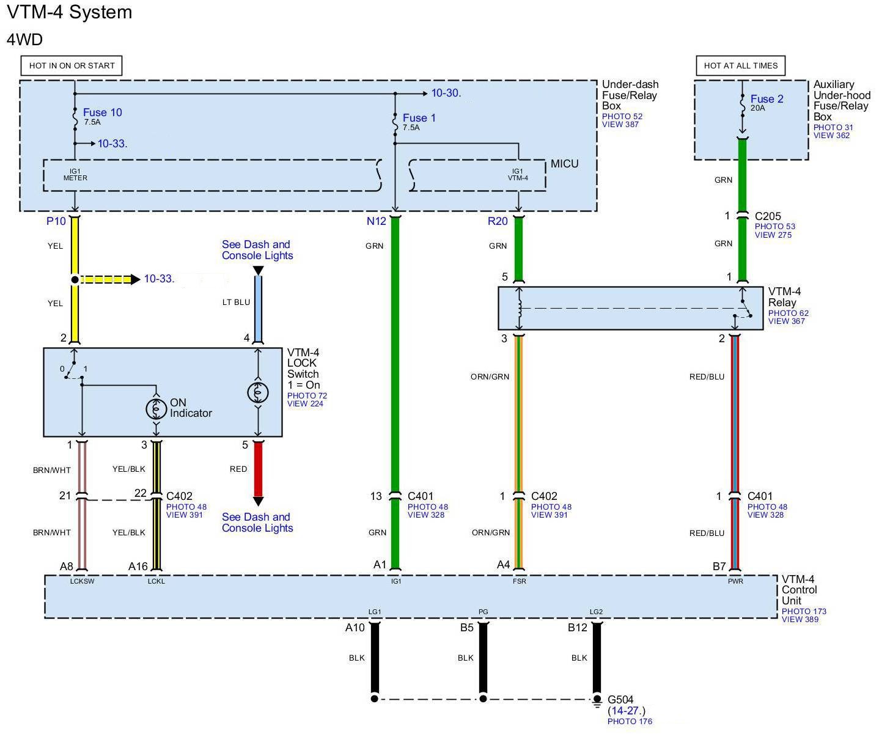
Task: Click the HOT AT ALL TIMES box
Action: coord(740,65)
